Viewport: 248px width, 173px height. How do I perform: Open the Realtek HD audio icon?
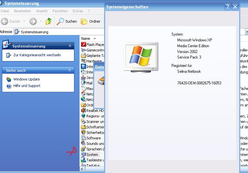pos(83,111)
